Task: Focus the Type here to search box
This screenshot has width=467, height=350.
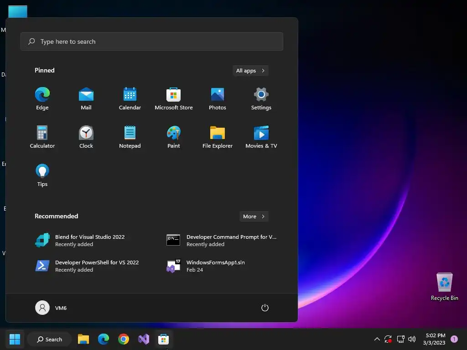Action: click(152, 41)
